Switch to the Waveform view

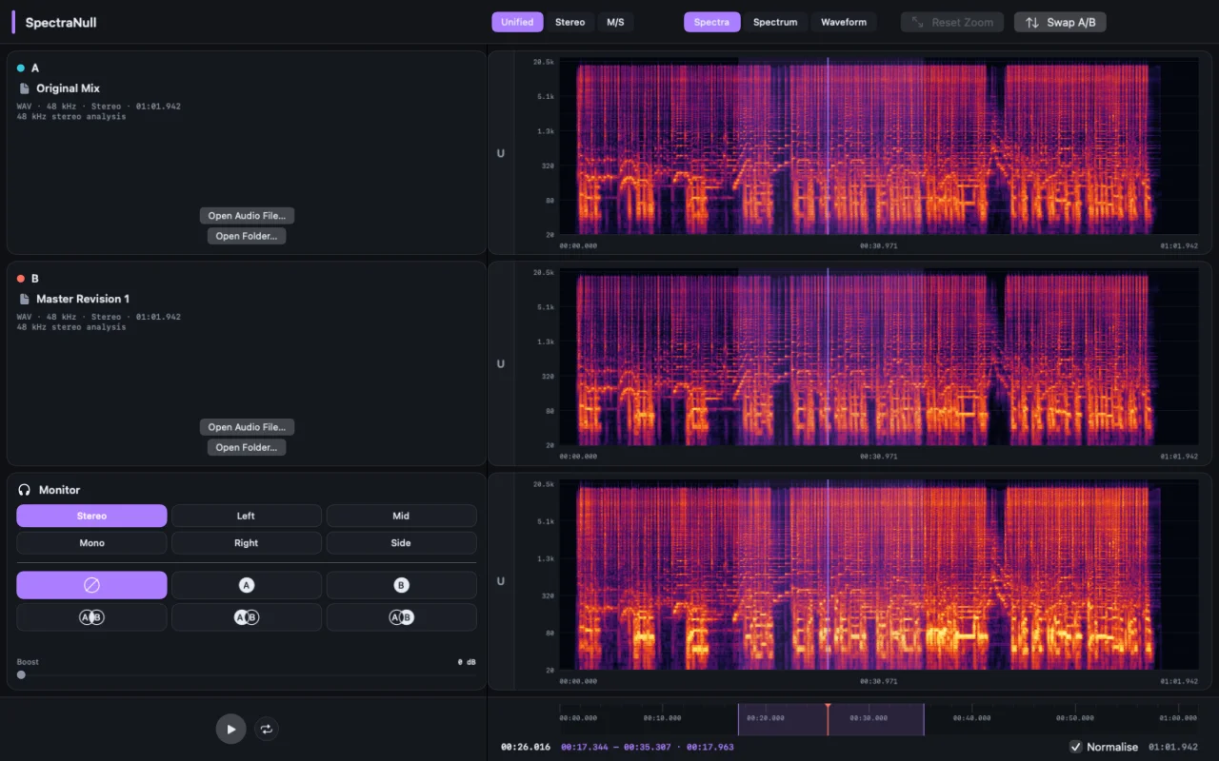844,22
